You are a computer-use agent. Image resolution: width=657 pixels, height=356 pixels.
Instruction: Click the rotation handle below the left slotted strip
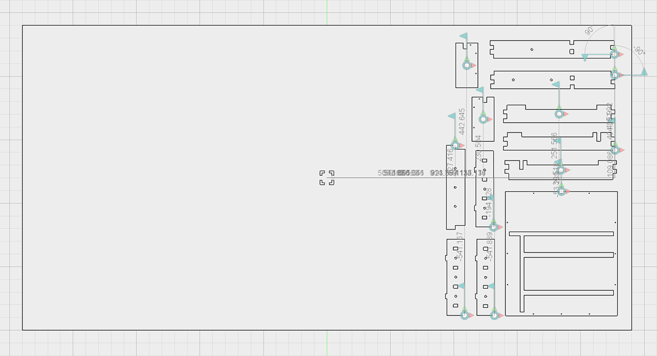[465, 316]
